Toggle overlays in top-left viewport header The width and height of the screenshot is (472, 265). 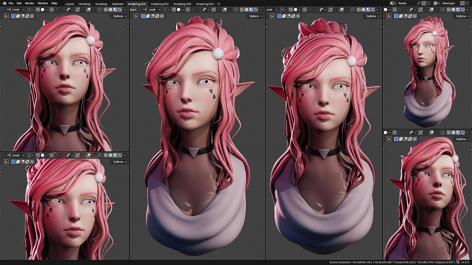click(x=88, y=10)
